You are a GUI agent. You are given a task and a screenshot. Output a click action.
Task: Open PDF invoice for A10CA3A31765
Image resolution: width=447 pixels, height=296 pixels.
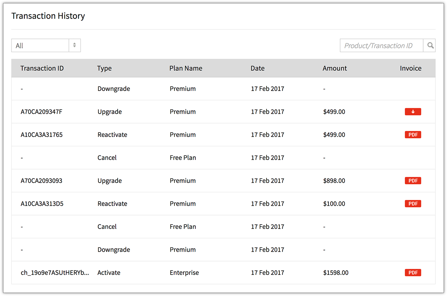[x=413, y=135]
